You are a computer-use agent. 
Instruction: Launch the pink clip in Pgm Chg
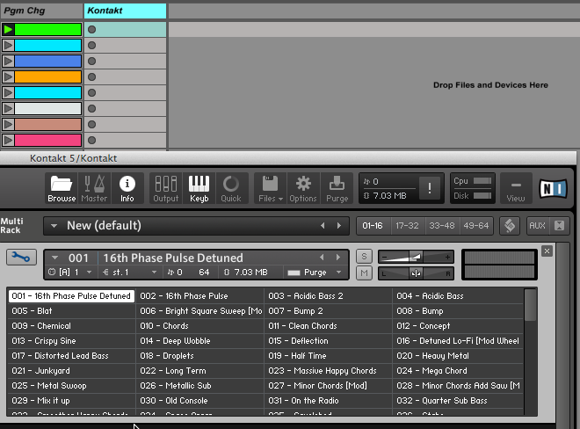coord(8,140)
